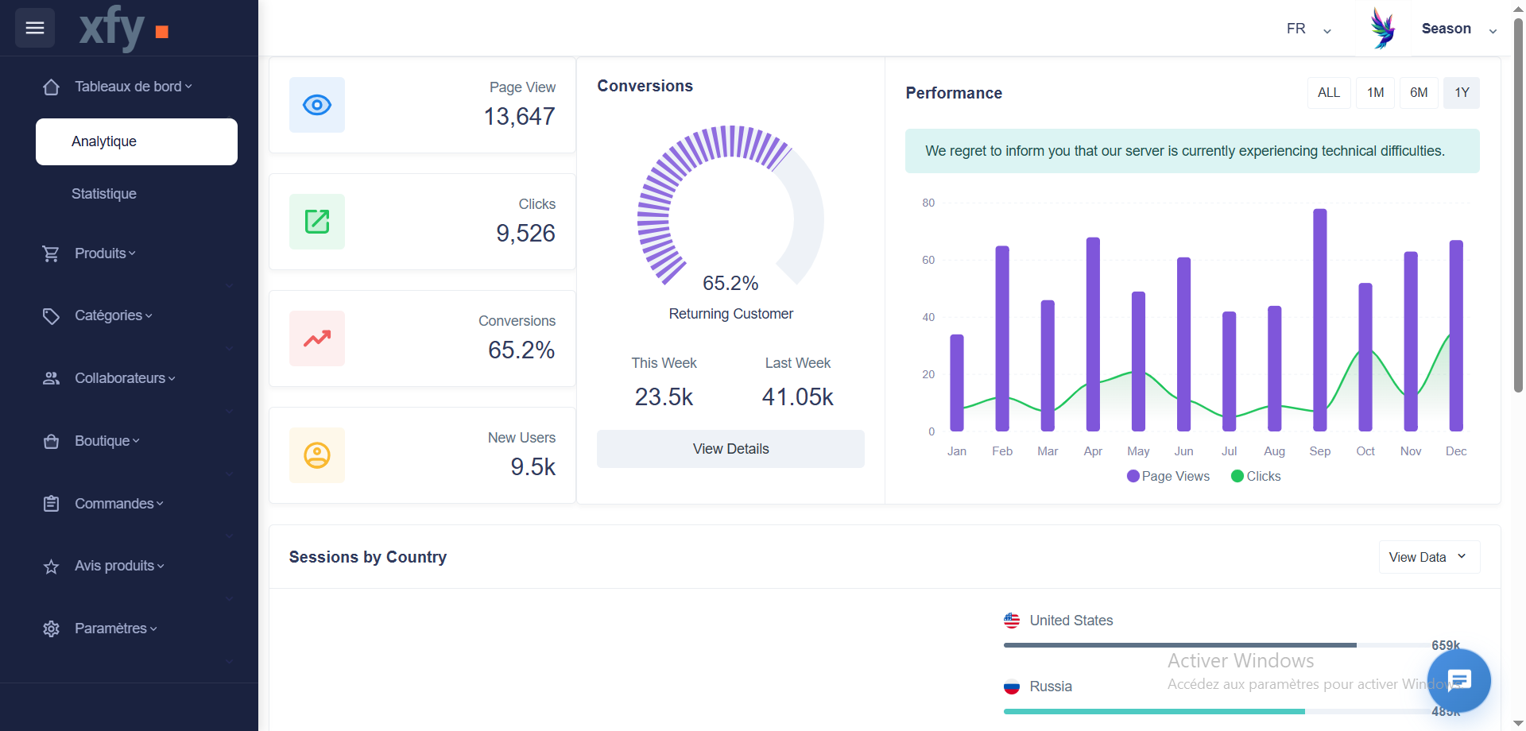This screenshot has width=1526, height=731.
Task: Click the New Users value 9.5k
Action: 533,467
